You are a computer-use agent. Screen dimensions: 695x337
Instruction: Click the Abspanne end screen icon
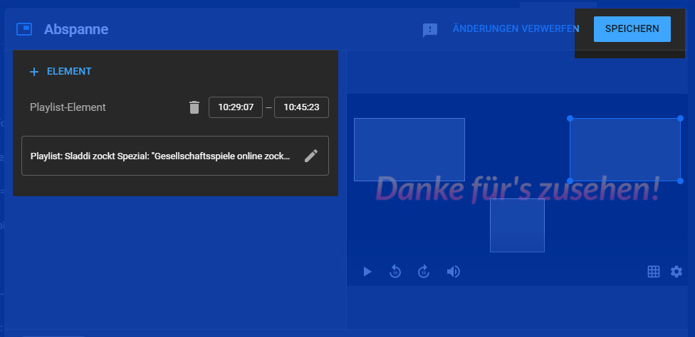click(24, 29)
